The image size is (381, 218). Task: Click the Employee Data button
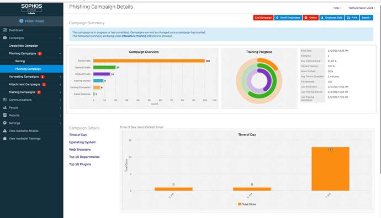click(332, 18)
